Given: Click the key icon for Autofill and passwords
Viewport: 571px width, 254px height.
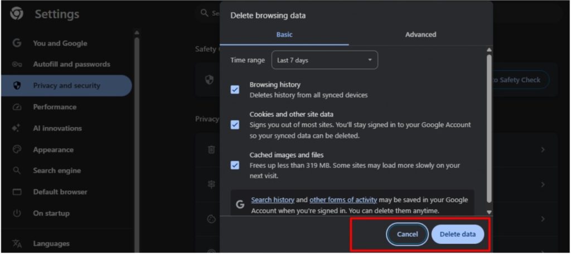Looking at the screenshot, I should click(x=17, y=65).
